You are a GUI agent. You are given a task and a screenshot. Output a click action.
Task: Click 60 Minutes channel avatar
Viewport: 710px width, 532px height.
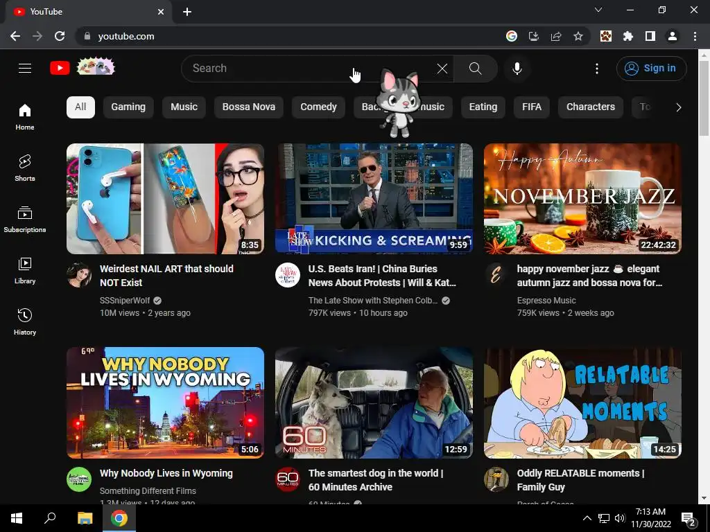tap(288, 479)
